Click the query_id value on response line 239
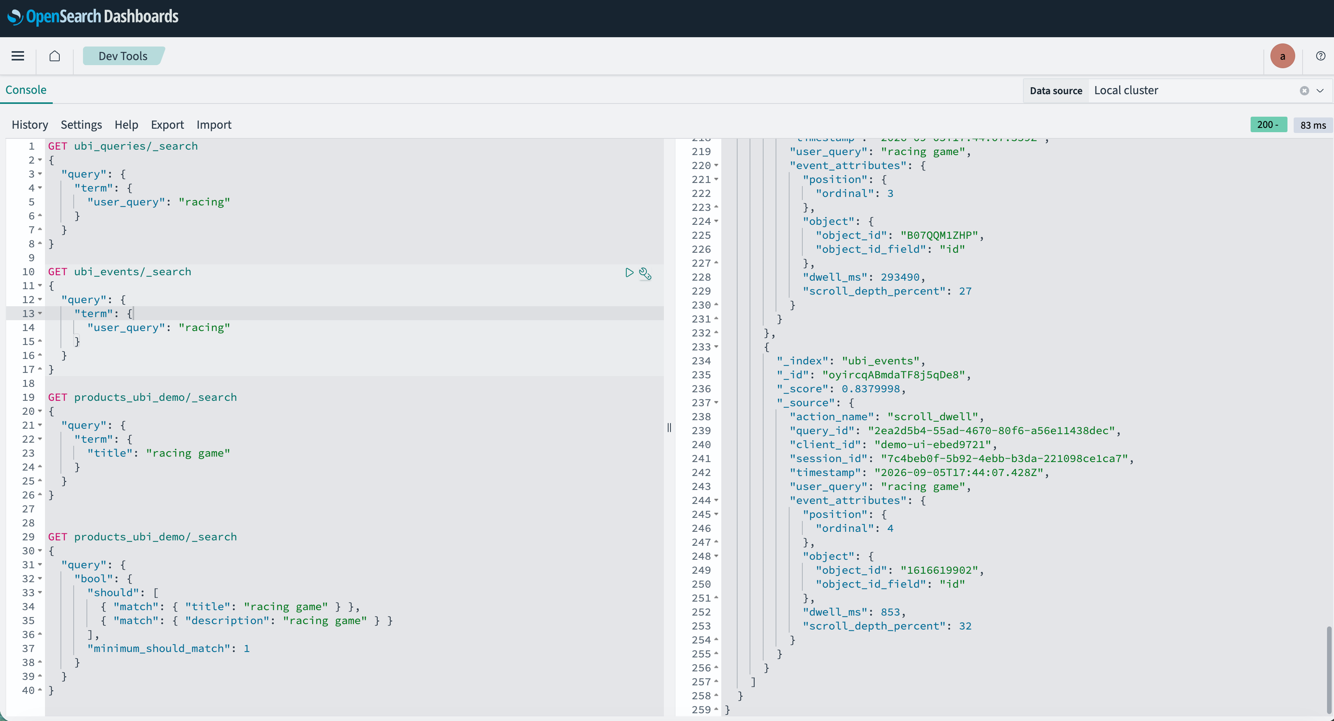The image size is (1334, 721). click(991, 431)
